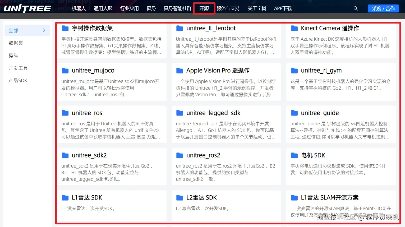Click the folder icon beside L1雷达 SDK
The width and height of the screenshot is (405, 227).
tap(65, 197)
